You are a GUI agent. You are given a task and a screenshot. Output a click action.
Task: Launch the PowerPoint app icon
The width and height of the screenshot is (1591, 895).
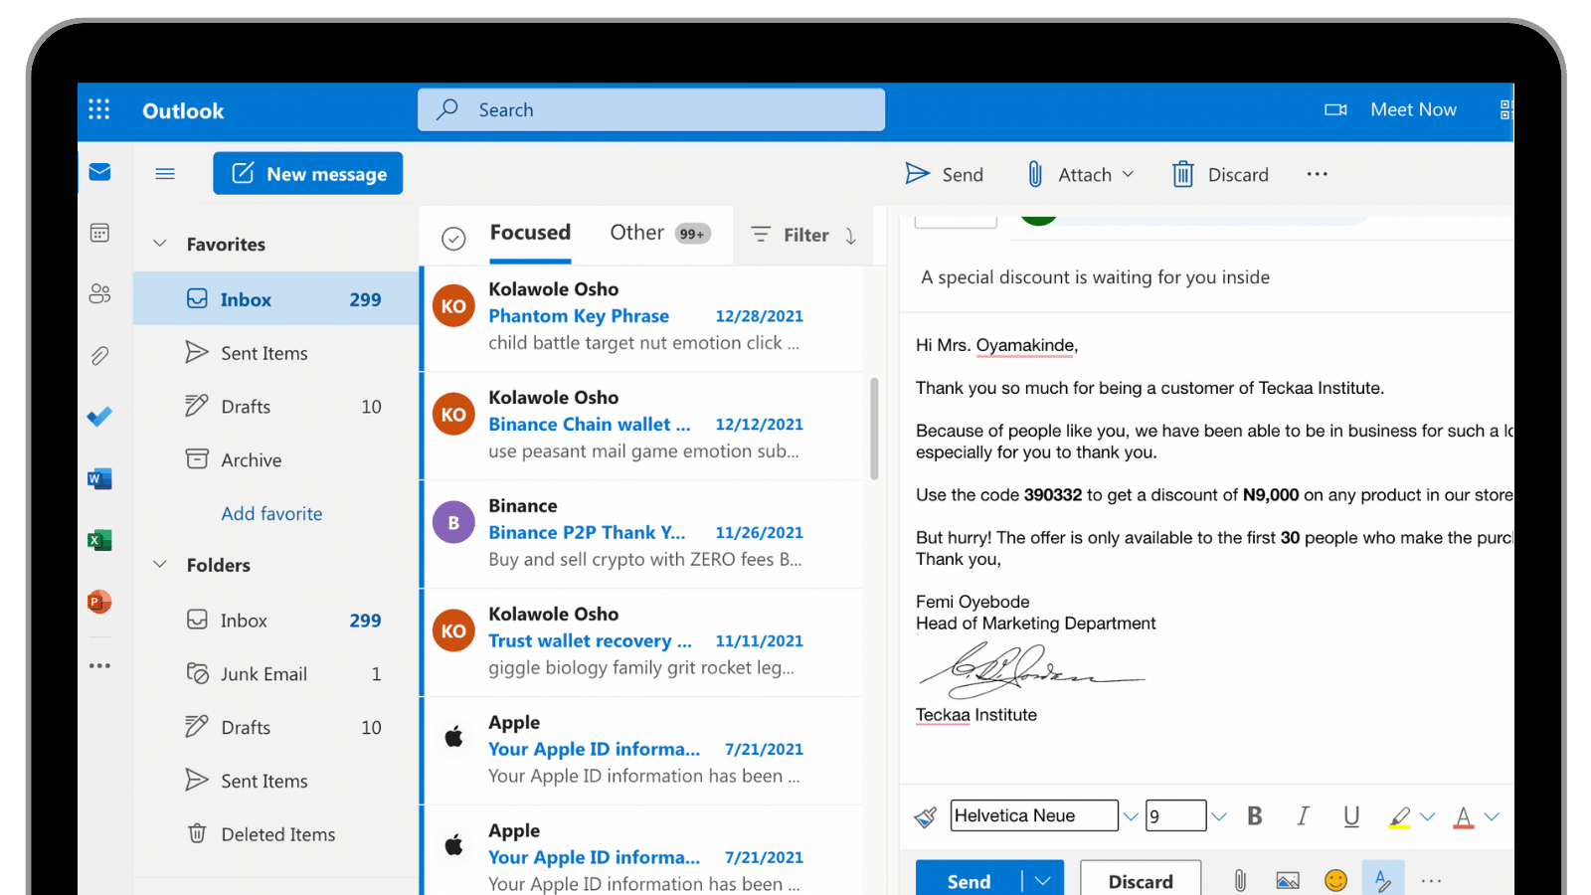(99, 602)
